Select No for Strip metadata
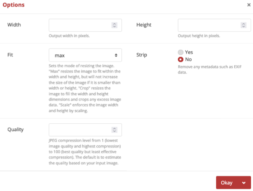This screenshot has height=191, width=253. point(181,60)
